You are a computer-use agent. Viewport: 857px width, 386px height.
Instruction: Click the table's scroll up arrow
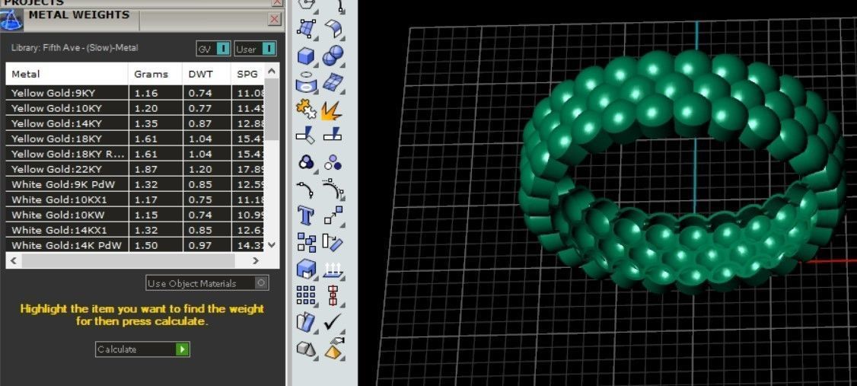click(272, 70)
